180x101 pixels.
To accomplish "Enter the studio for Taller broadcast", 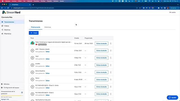I will pos(102,43).
